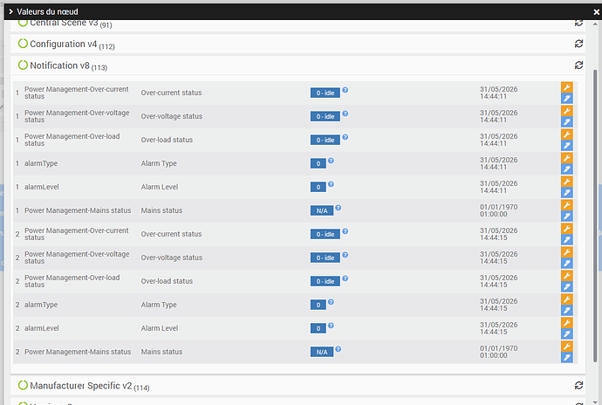
Task: Expand the Central Scene v3 section
Action: (x=65, y=23)
